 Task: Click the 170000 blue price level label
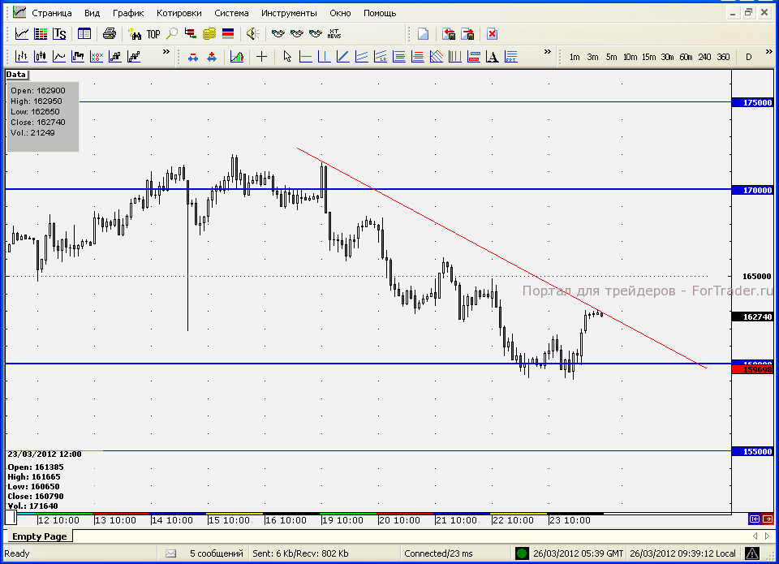pyautogui.click(x=753, y=190)
